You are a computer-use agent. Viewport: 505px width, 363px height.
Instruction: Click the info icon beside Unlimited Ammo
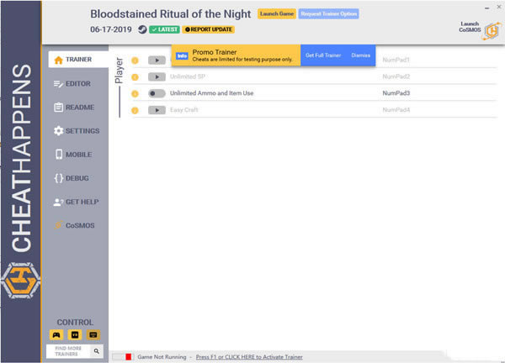pyautogui.click(x=135, y=93)
